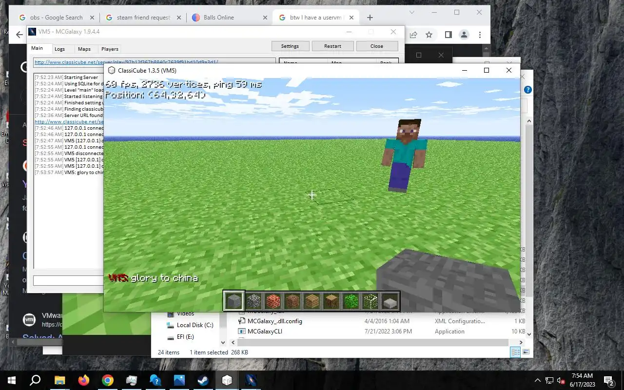
Task: Switch to the Maps tab in MCGalaxy
Action: click(x=84, y=49)
